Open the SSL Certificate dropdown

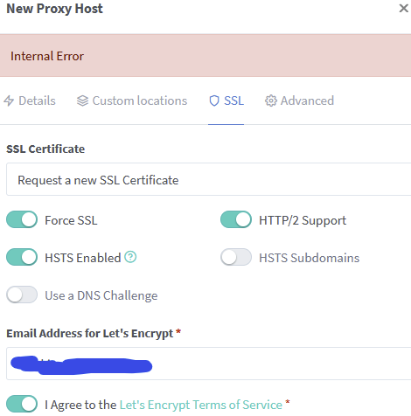point(209,179)
